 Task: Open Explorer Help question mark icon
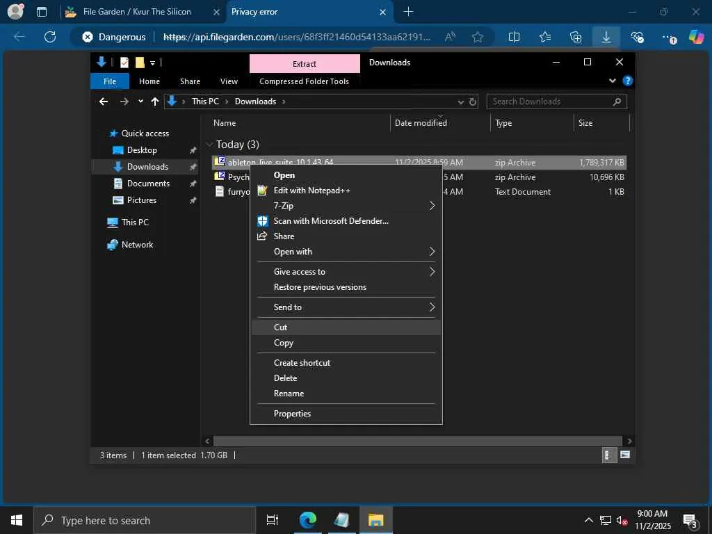point(628,81)
